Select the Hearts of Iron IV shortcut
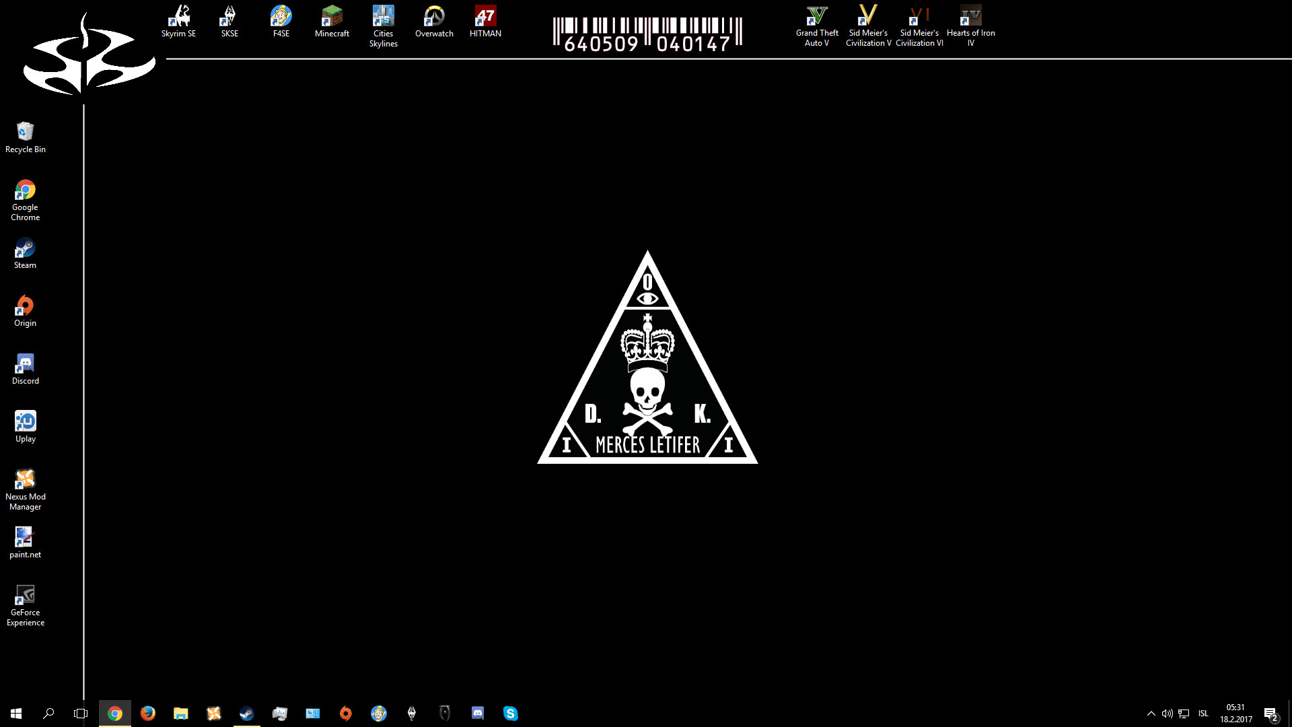The width and height of the screenshot is (1292, 727). [x=970, y=26]
